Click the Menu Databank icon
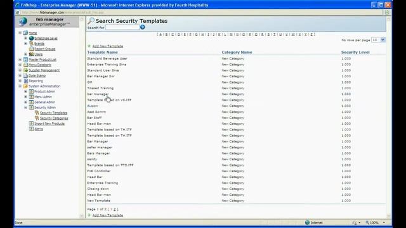This screenshot has height=228, width=406. 25,65
